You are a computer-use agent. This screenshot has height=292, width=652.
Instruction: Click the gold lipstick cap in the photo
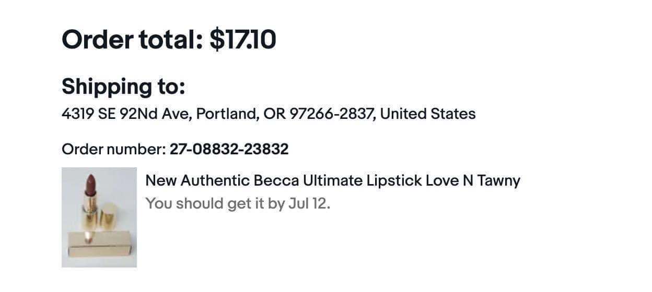click(x=109, y=218)
